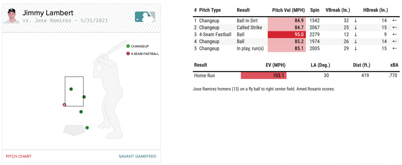Viewport: 402px width, 165px height.
Task: Click the Home Run result row
Action: (x=204, y=76)
